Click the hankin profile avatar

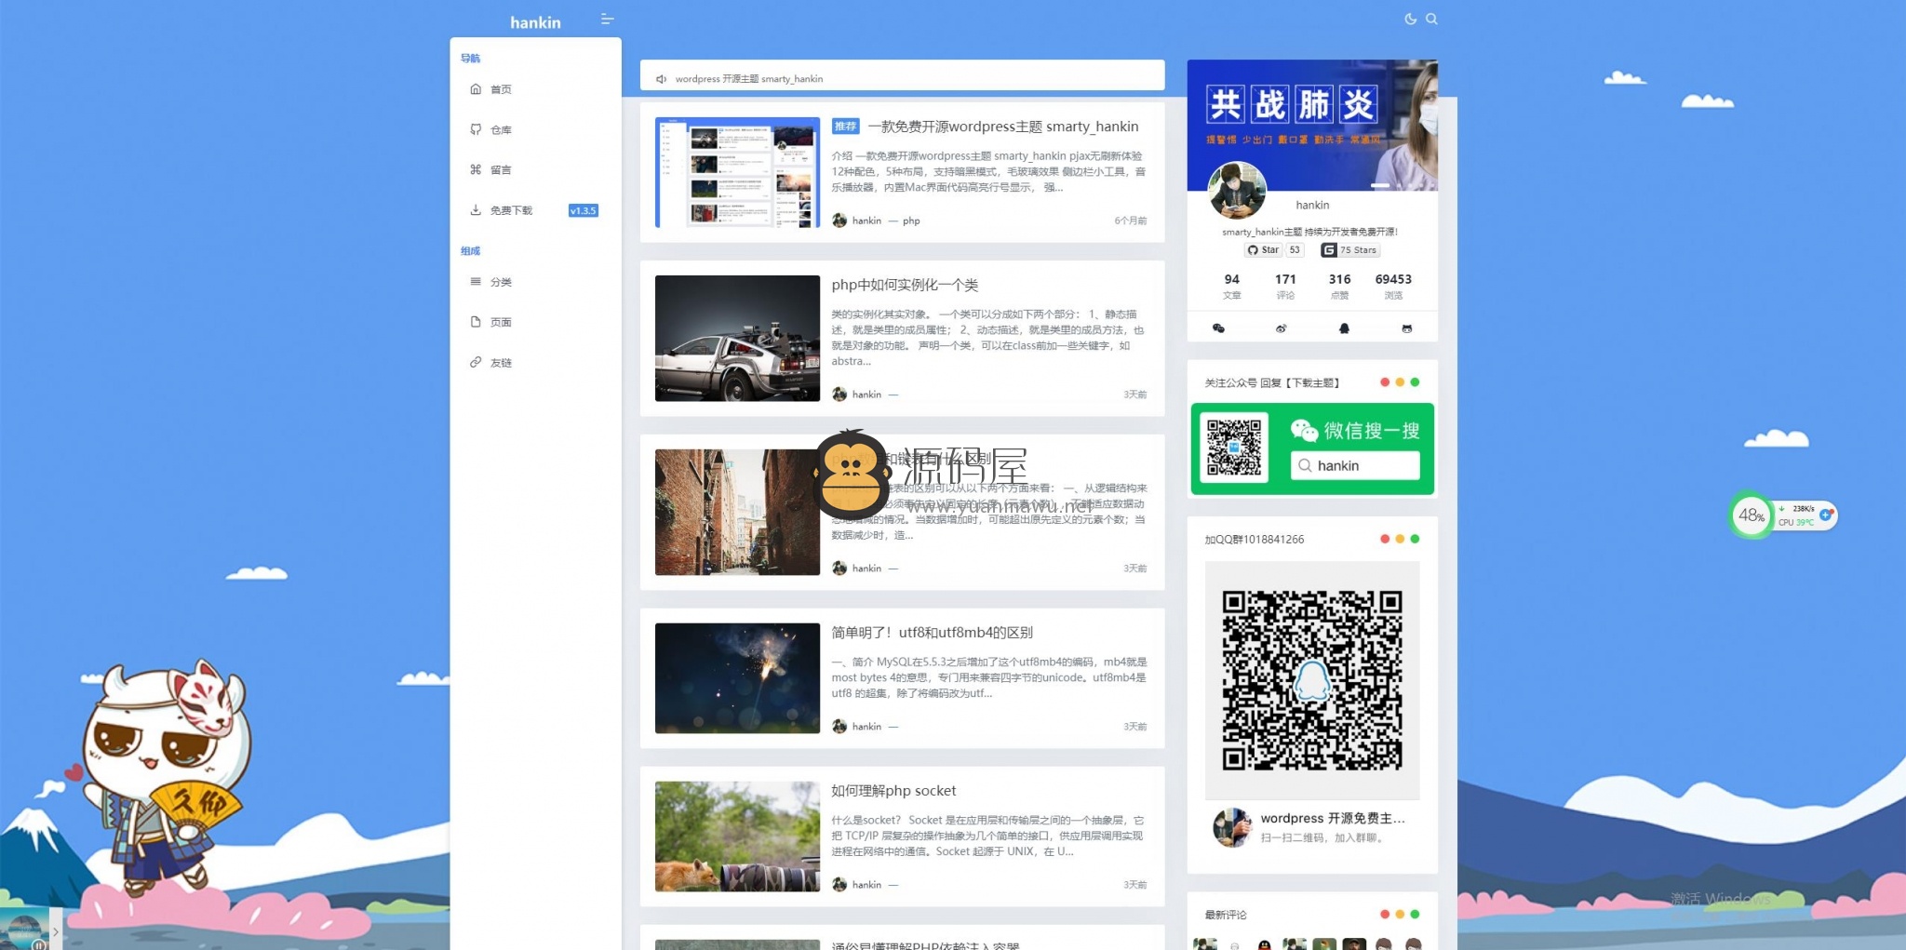1237,191
